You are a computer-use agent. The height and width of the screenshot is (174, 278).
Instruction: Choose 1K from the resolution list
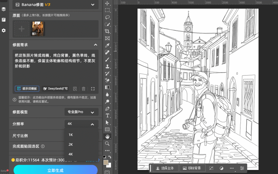point(81,135)
